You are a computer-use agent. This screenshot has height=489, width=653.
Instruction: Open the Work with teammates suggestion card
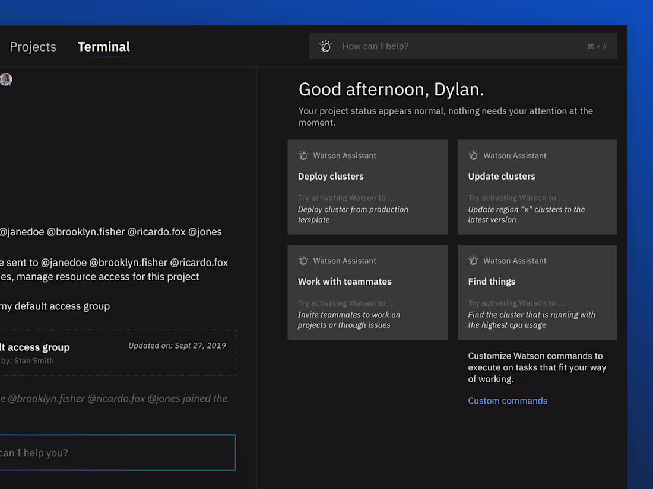point(367,292)
